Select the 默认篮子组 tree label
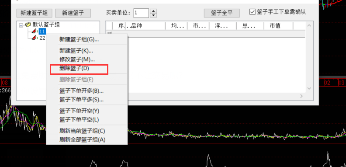Image resolution: width=346 pixels, height=167 pixels. [46, 25]
